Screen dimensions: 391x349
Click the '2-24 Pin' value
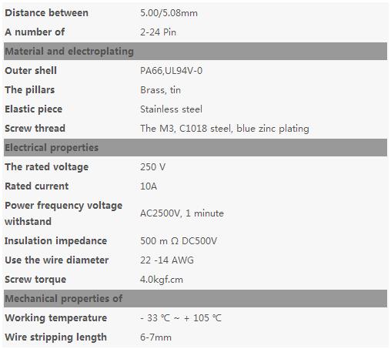(158, 32)
